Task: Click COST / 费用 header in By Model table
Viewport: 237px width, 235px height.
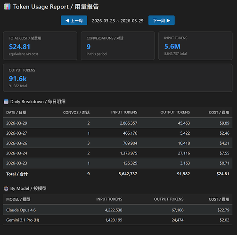Action: click(219, 199)
